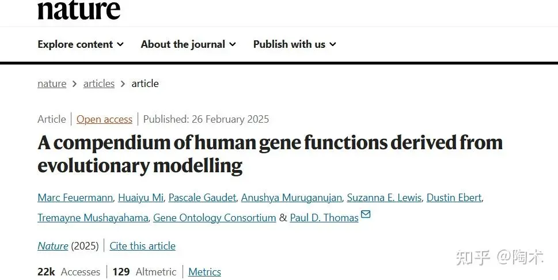Open the About the journal dropdown
This screenshot has width=558, height=280.
click(188, 44)
